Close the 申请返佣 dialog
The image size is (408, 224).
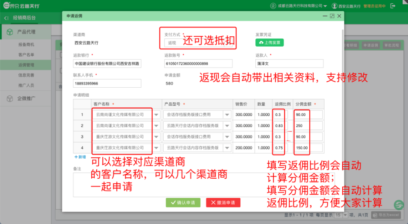(x=339, y=16)
